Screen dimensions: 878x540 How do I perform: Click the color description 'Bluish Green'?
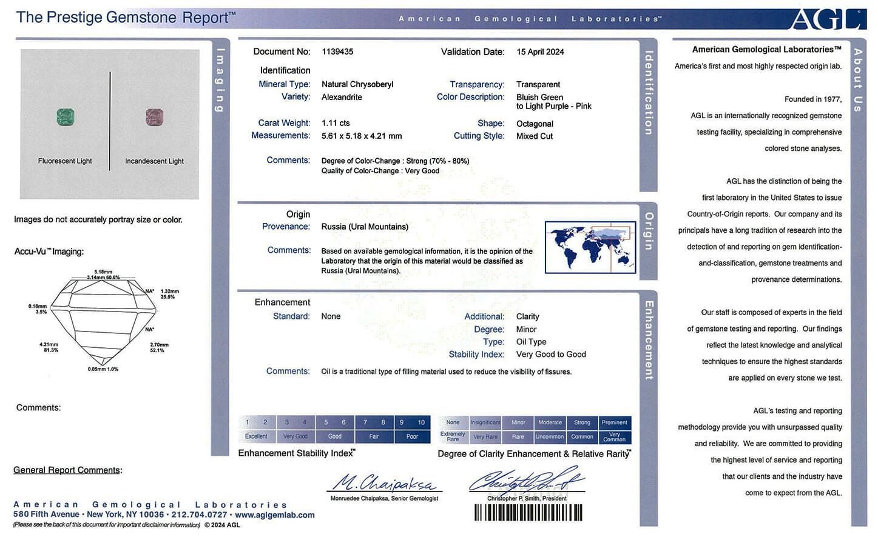(540, 97)
